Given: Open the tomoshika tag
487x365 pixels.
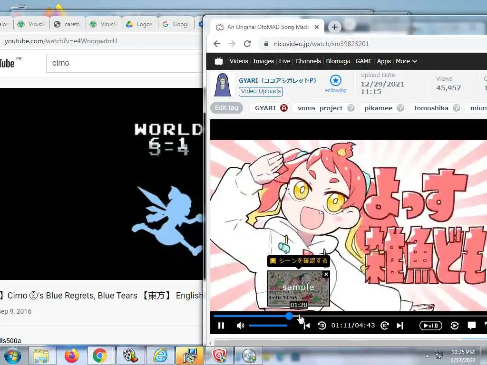Looking at the screenshot, I should pyautogui.click(x=431, y=108).
